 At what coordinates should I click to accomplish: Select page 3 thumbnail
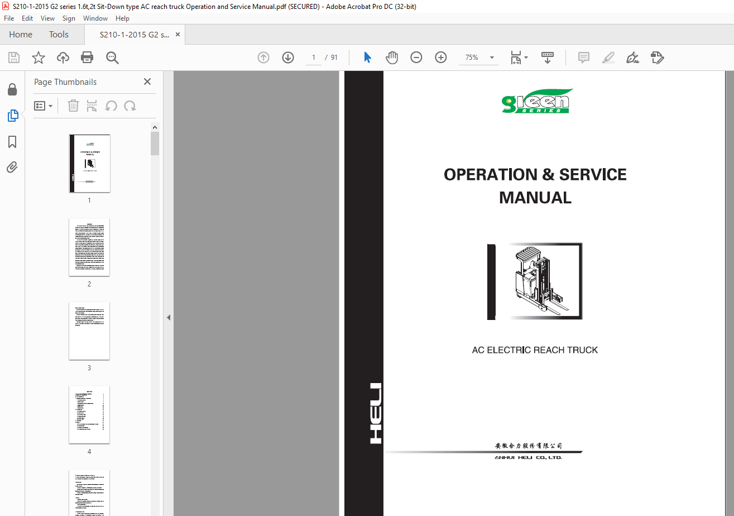tap(89, 331)
